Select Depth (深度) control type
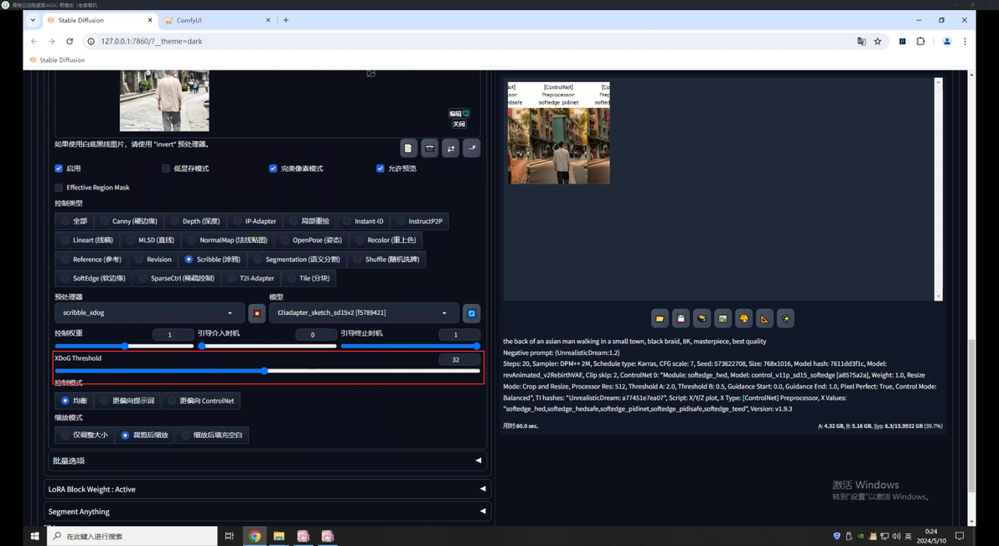 click(195, 221)
